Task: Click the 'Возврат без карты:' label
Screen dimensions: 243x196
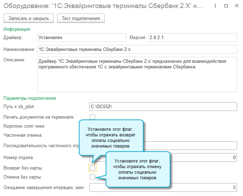Action: (x=23, y=168)
